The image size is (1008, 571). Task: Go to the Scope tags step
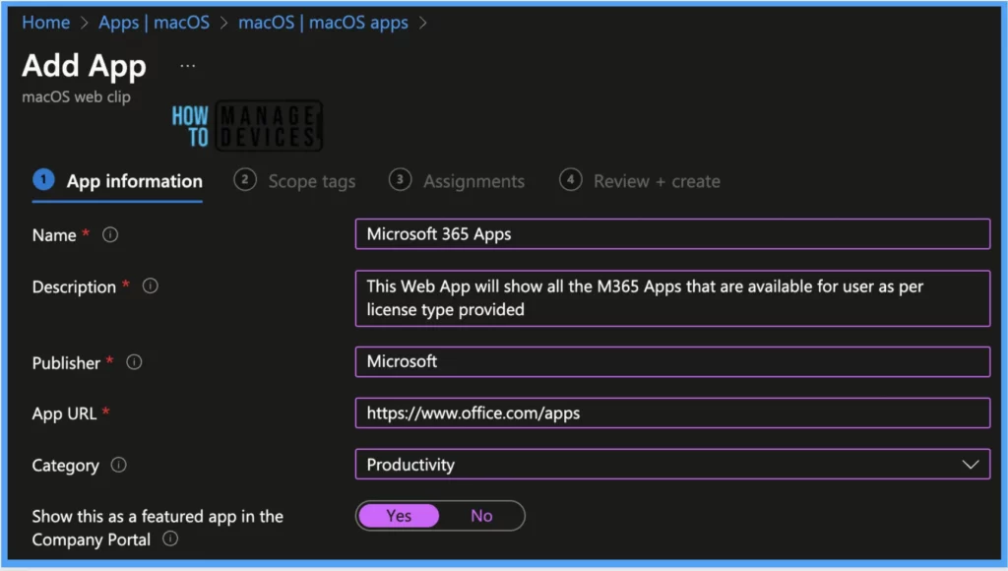point(294,181)
